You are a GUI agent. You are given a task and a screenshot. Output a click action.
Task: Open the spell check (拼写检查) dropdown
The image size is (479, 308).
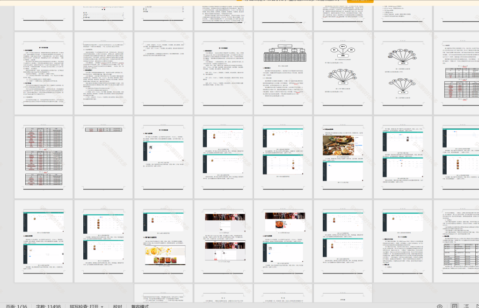click(87, 306)
